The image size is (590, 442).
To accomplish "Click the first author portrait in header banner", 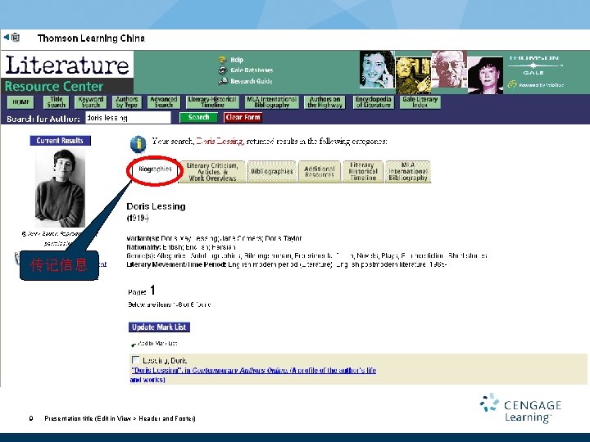I will coord(377,70).
